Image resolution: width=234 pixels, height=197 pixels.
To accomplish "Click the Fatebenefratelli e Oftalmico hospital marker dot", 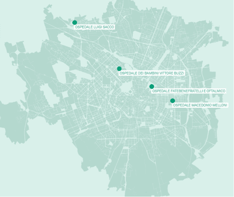I will click(152, 86).
